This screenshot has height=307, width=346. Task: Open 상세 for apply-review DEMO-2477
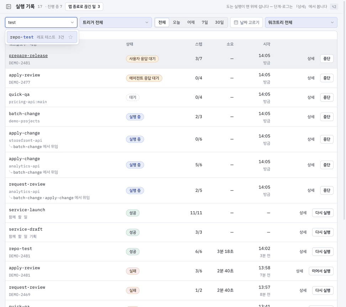(311, 78)
